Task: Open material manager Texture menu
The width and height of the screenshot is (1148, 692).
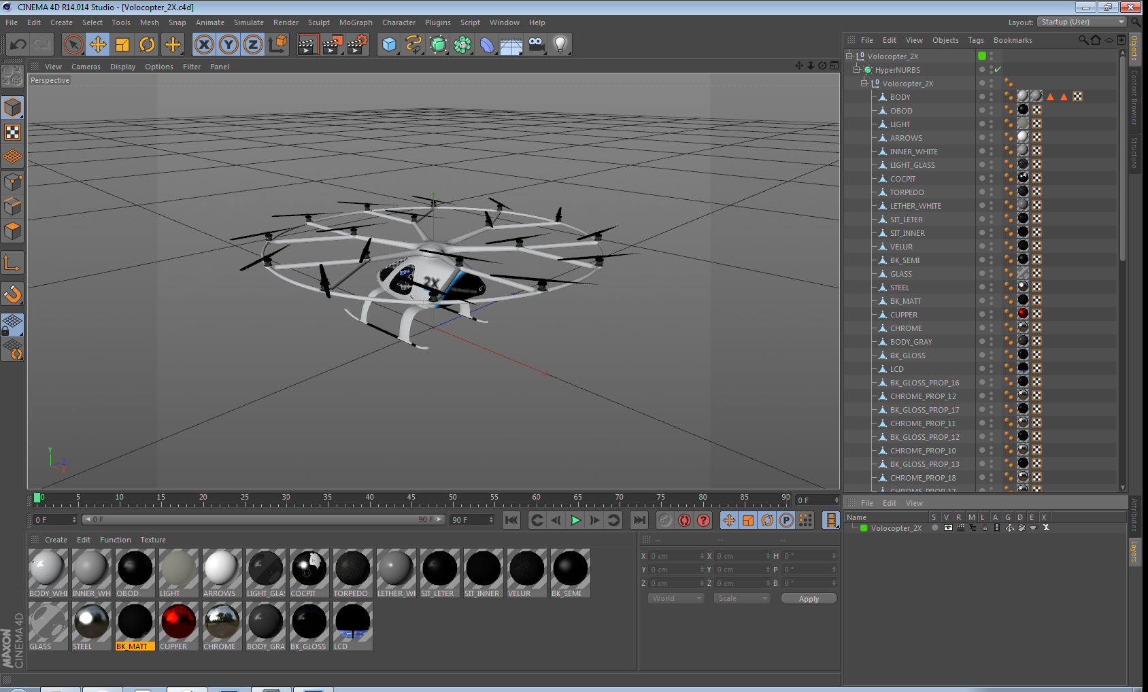Action: click(153, 540)
